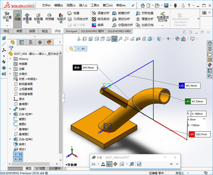Select the 基准面1 plane in feature tree

(23, 104)
